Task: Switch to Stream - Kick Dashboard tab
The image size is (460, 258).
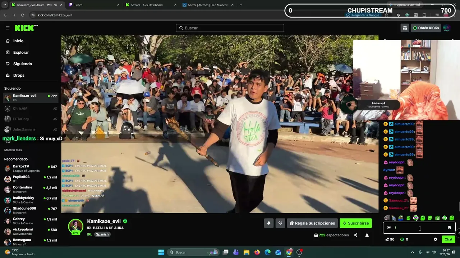Action: (x=151, y=5)
